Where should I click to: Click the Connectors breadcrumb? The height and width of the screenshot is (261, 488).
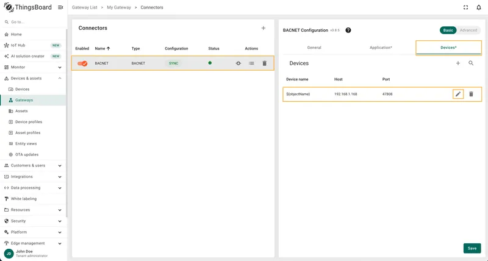click(x=152, y=7)
